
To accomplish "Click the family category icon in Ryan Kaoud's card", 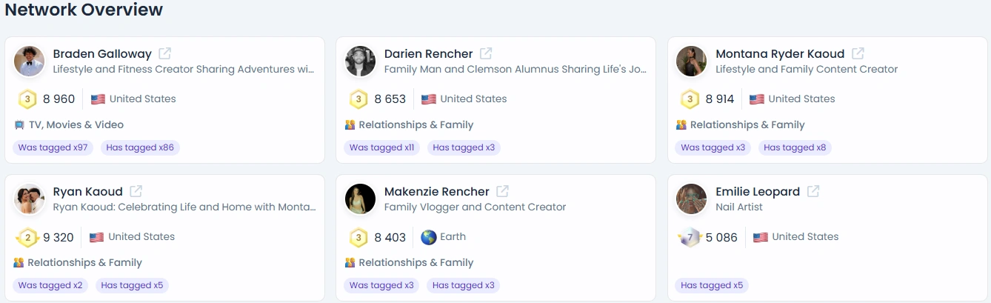I will [19, 263].
